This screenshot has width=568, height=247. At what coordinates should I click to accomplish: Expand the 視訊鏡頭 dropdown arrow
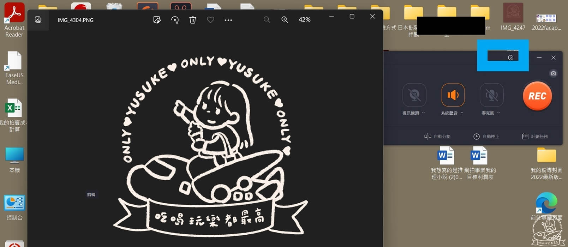pos(424,113)
